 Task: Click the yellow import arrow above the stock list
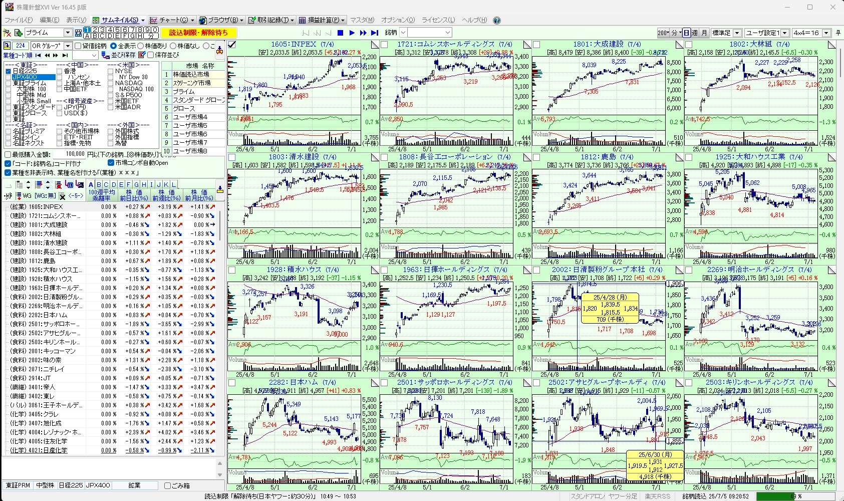(x=220, y=189)
